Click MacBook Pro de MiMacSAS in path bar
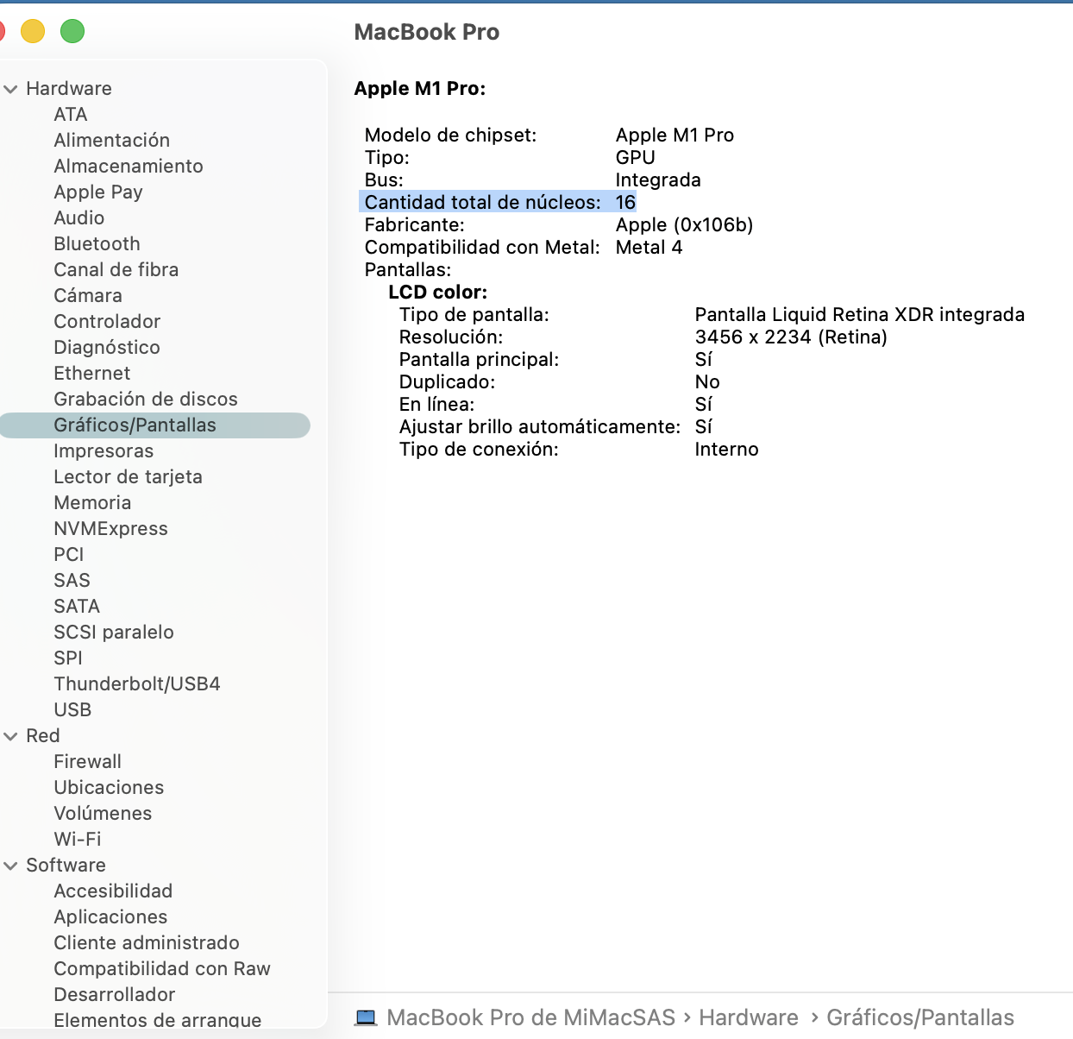 [530, 1017]
